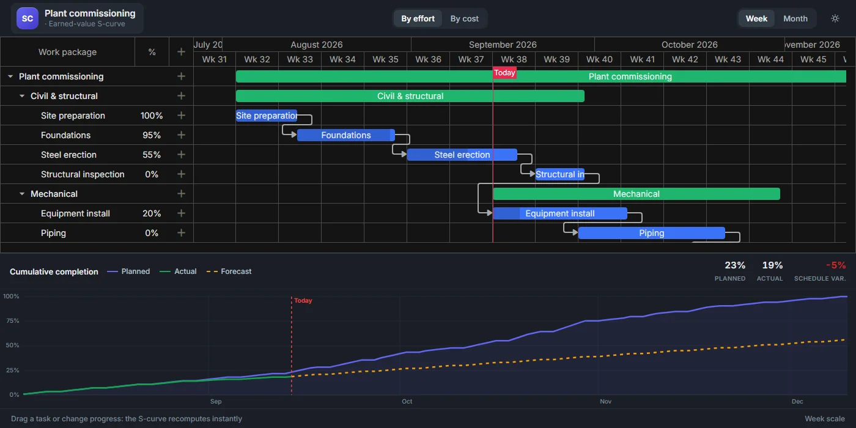Collapse the Plant commissioning tree group
This screenshot has width=856, height=428.
point(10,76)
